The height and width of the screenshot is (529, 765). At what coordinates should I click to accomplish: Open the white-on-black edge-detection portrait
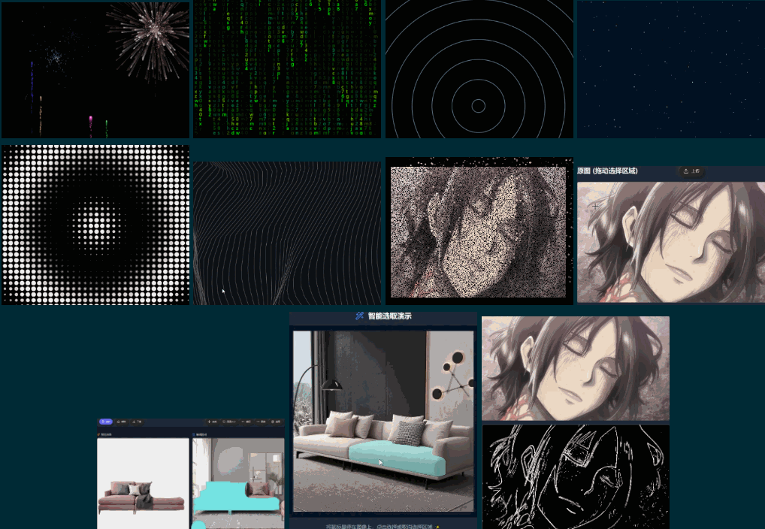click(576, 477)
